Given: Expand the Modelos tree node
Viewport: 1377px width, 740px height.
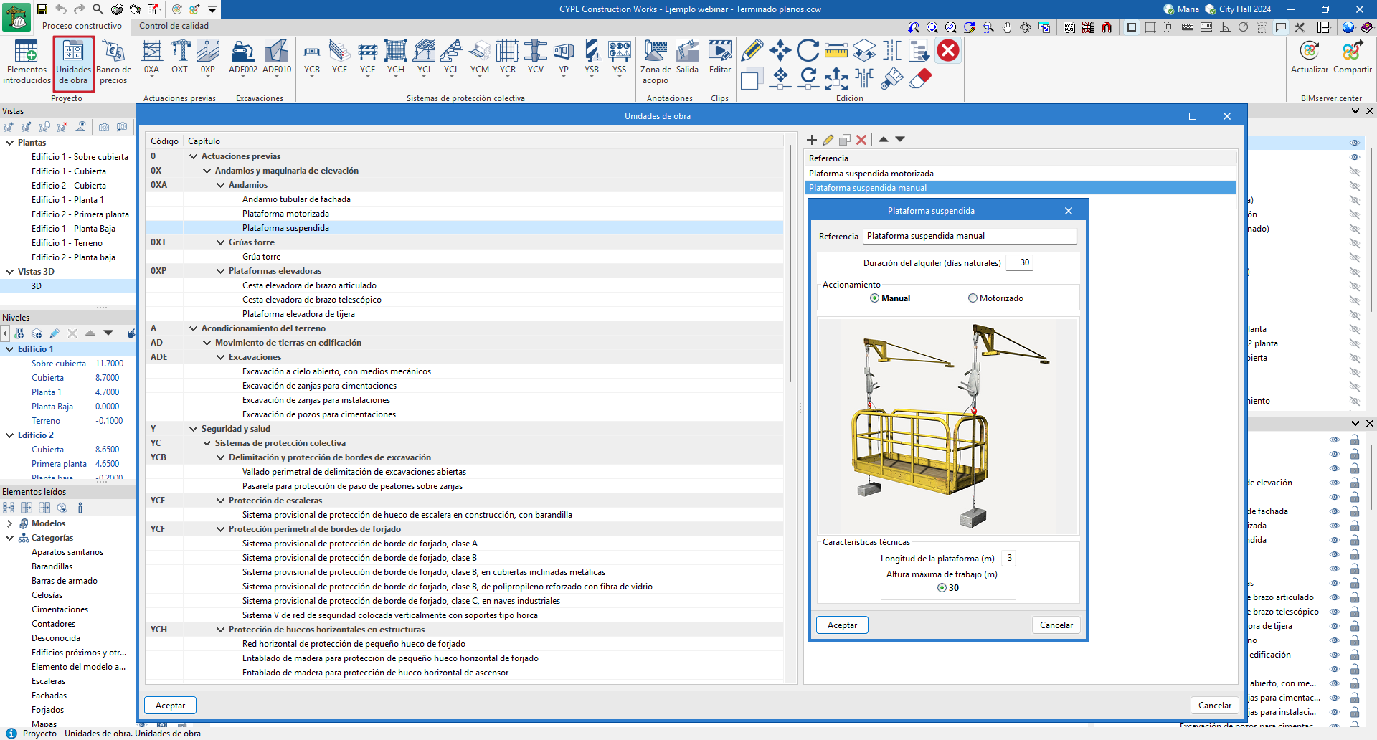Looking at the screenshot, I should (10, 523).
